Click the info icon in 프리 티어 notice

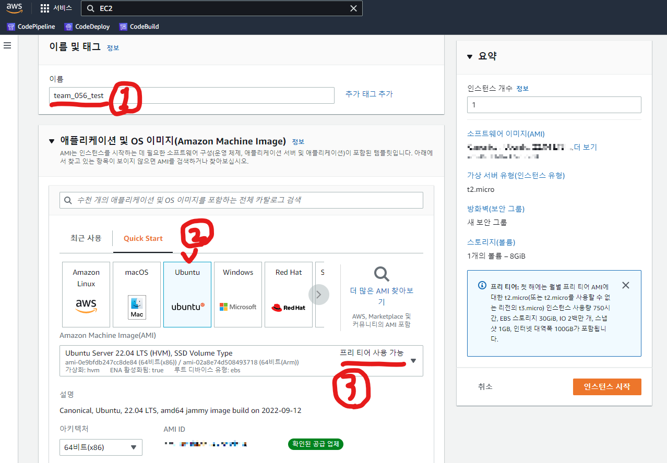click(x=482, y=286)
